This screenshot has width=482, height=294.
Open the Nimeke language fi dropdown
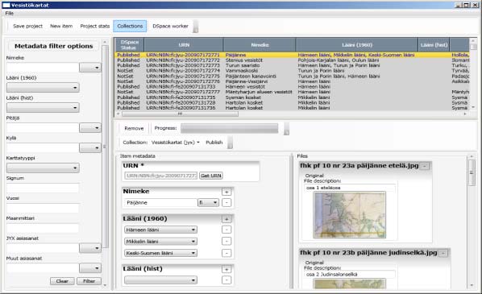pyautogui.click(x=208, y=203)
